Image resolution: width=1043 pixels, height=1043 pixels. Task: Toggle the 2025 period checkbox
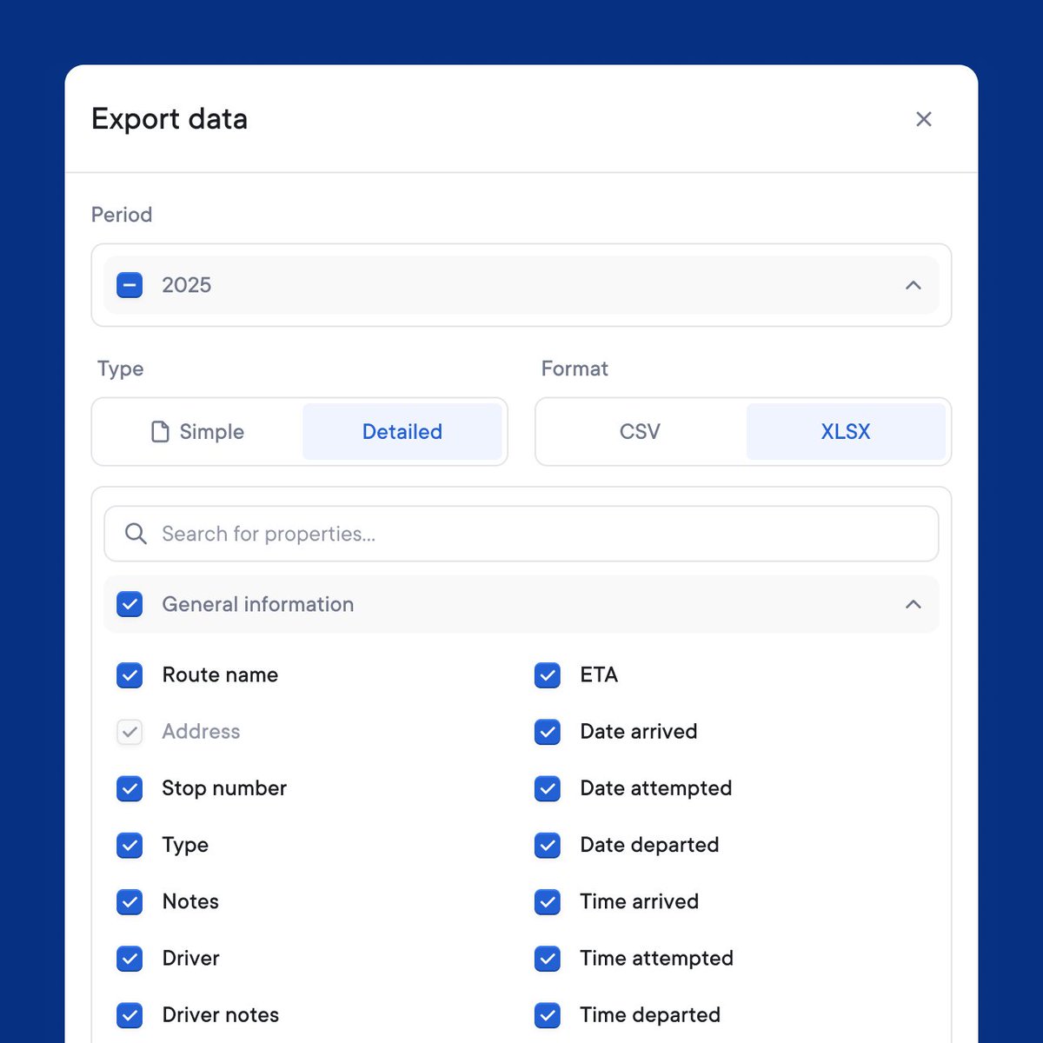click(130, 285)
